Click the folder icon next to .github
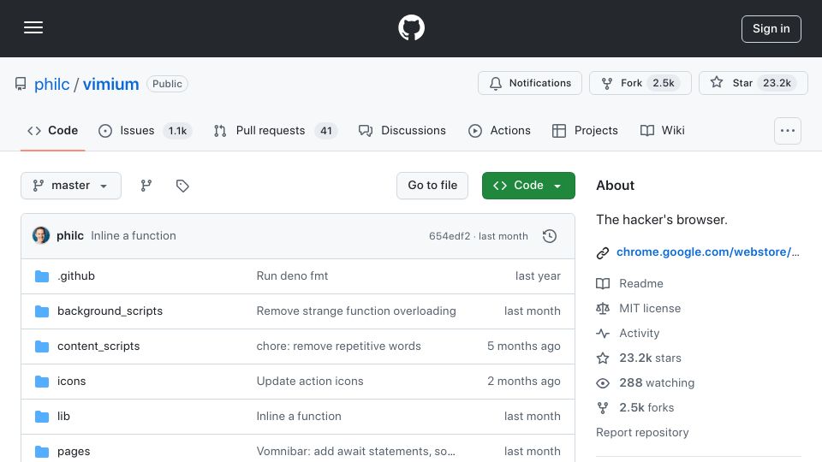Screen dimensions: 822x462 coord(41,276)
